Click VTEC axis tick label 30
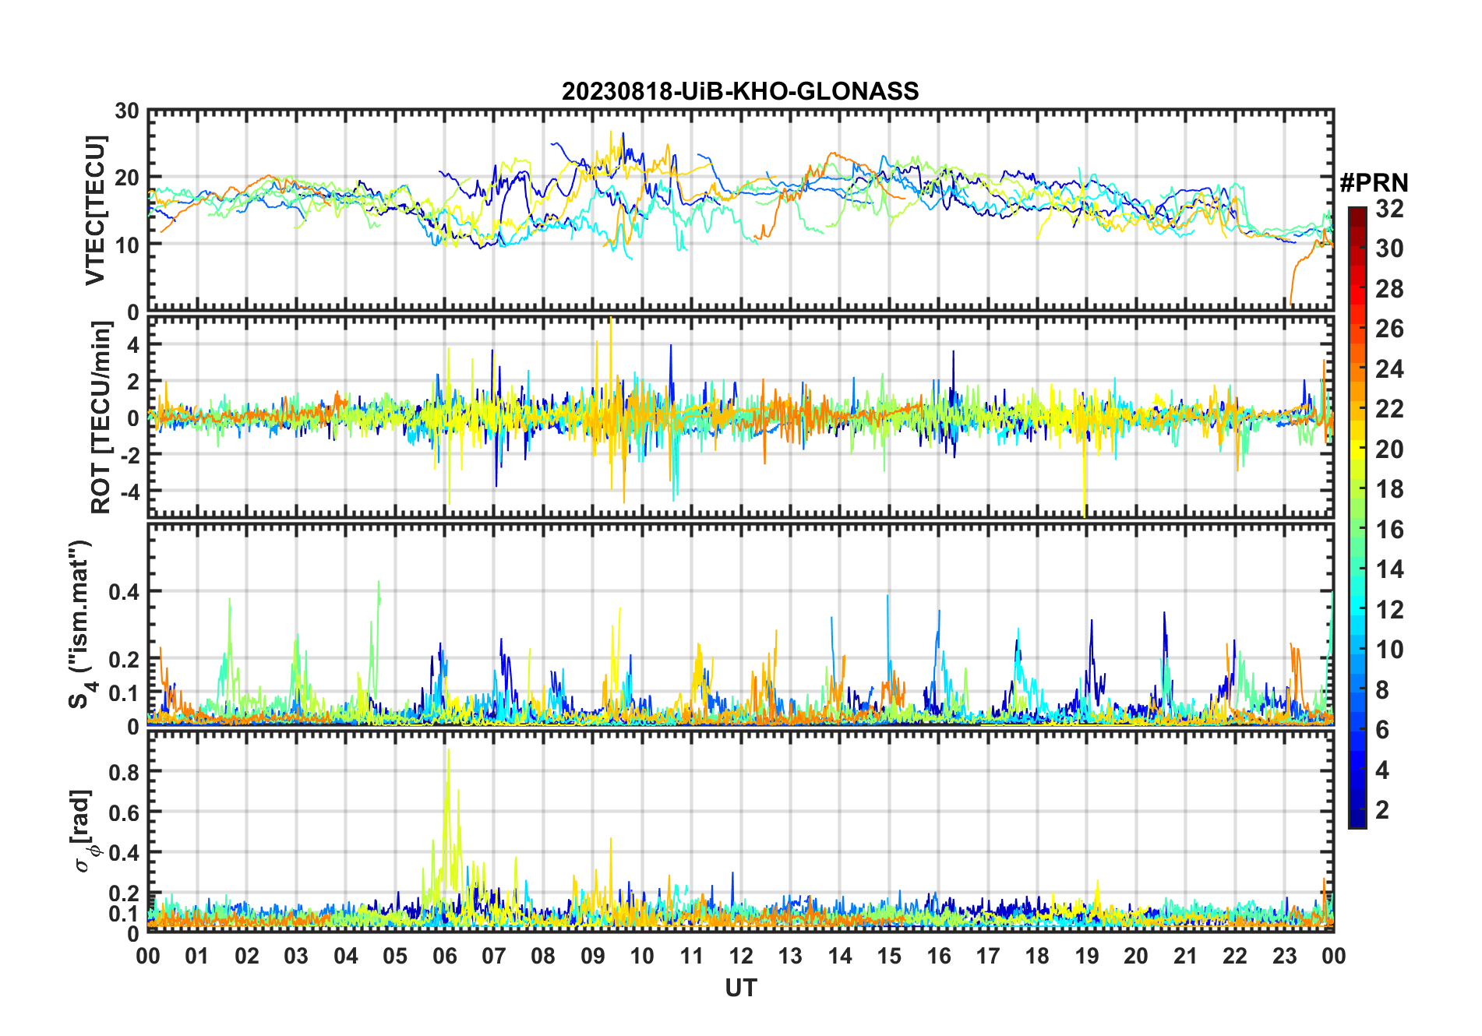 (x=126, y=111)
